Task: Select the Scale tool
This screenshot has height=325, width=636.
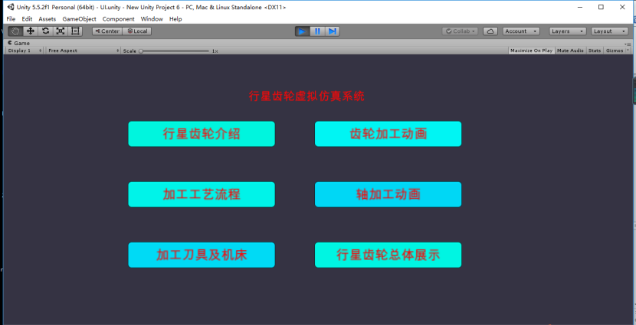Action: point(61,31)
